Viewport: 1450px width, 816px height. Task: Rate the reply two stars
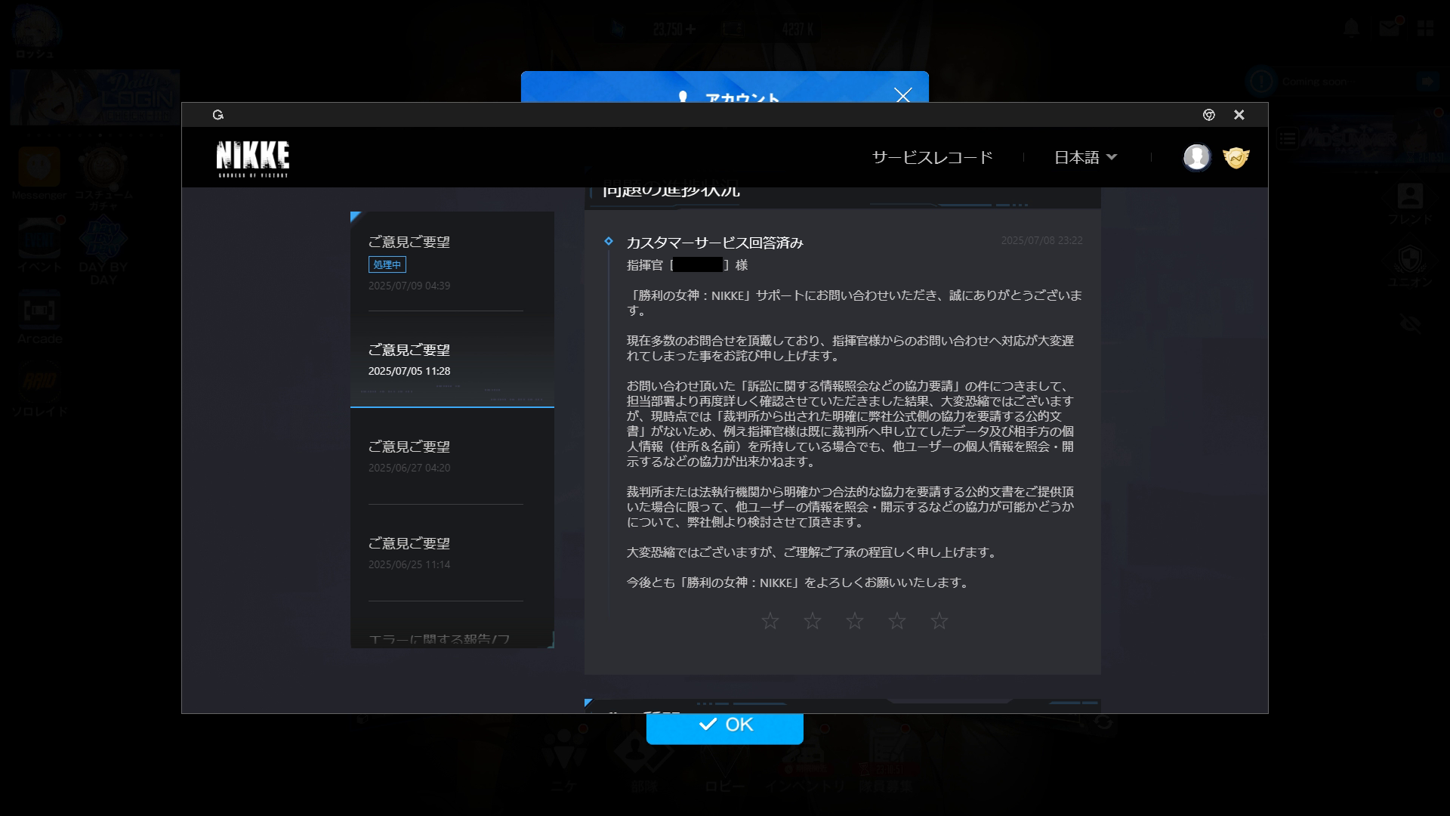(x=812, y=621)
